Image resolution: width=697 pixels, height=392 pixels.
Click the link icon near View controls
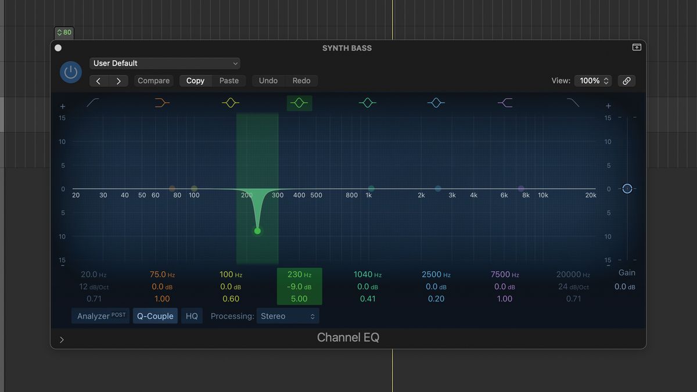click(x=626, y=81)
